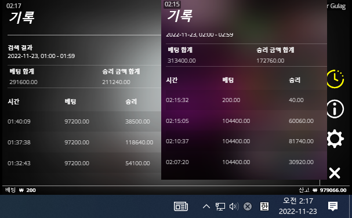Click the gray X circle tray icon
Image resolution: width=352 pixels, height=218 pixels.
248,206
